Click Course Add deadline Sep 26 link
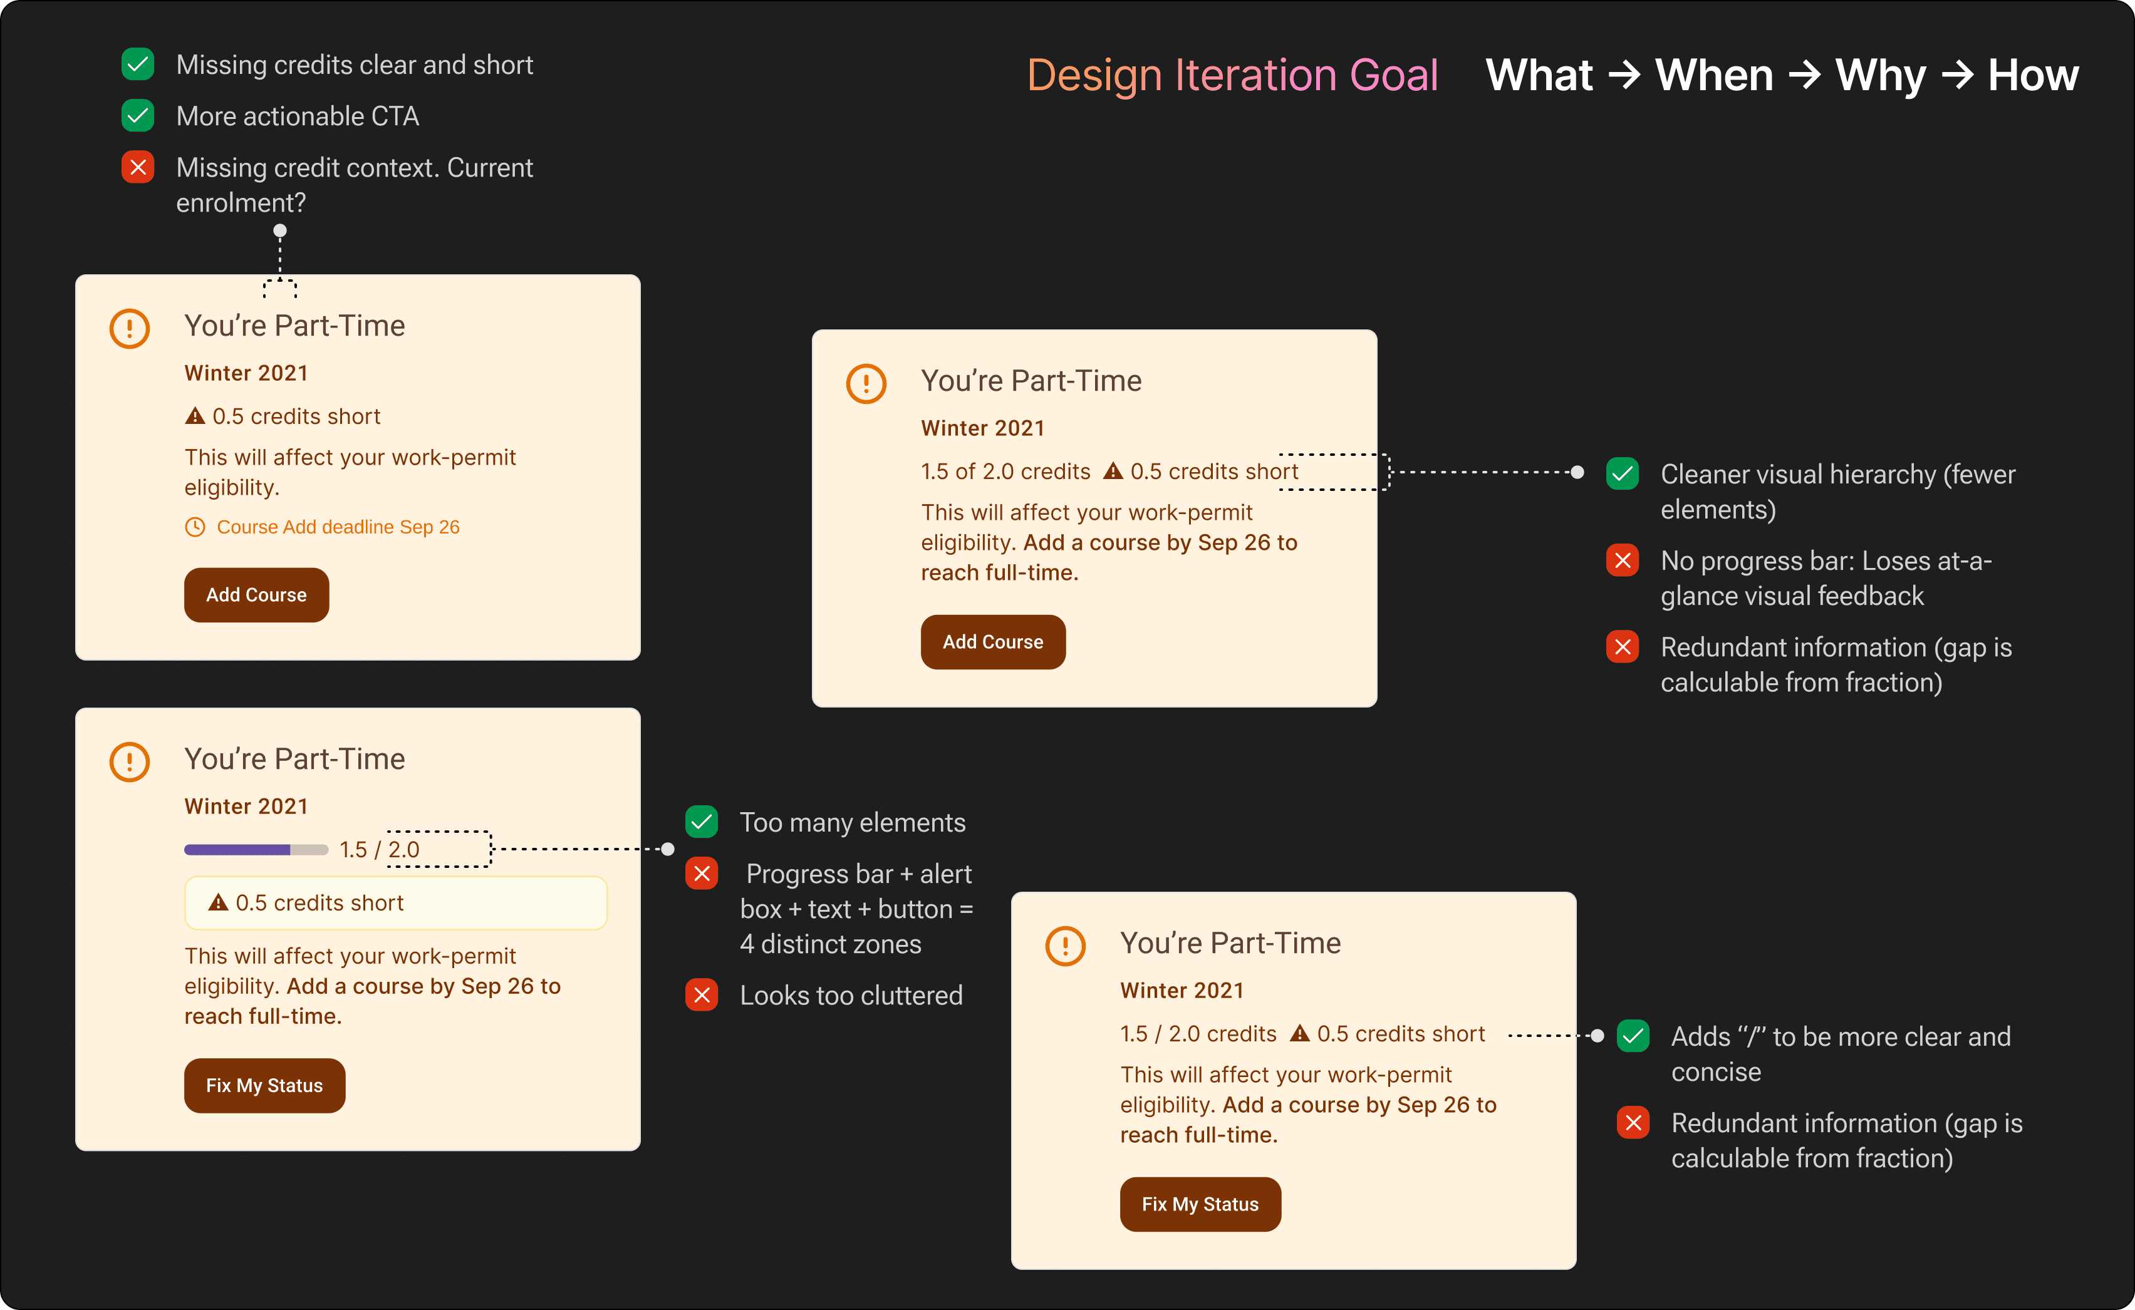 coord(338,527)
